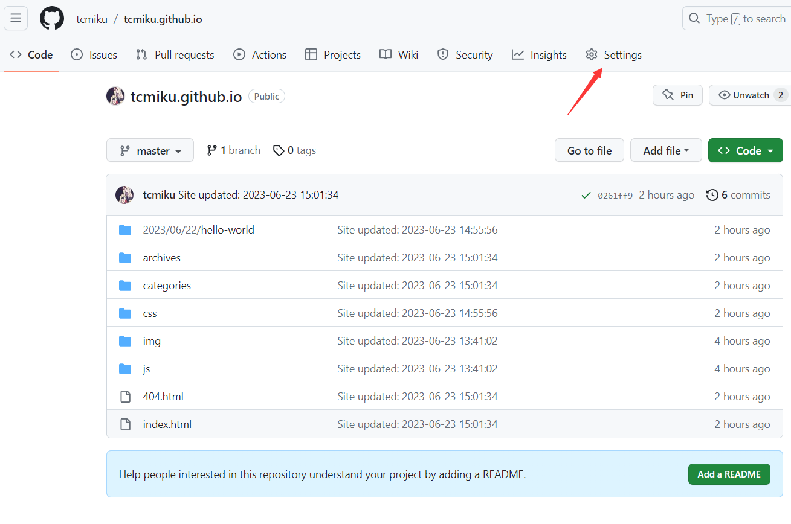Click the Issues circle icon
The width and height of the screenshot is (791, 524).
pyautogui.click(x=77, y=55)
